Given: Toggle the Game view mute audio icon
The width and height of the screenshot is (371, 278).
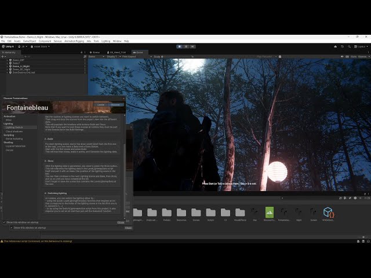Looking at the screenshot, I should pyautogui.click(x=342, y=57).
